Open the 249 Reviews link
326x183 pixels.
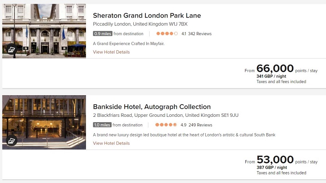pos(200,125)
